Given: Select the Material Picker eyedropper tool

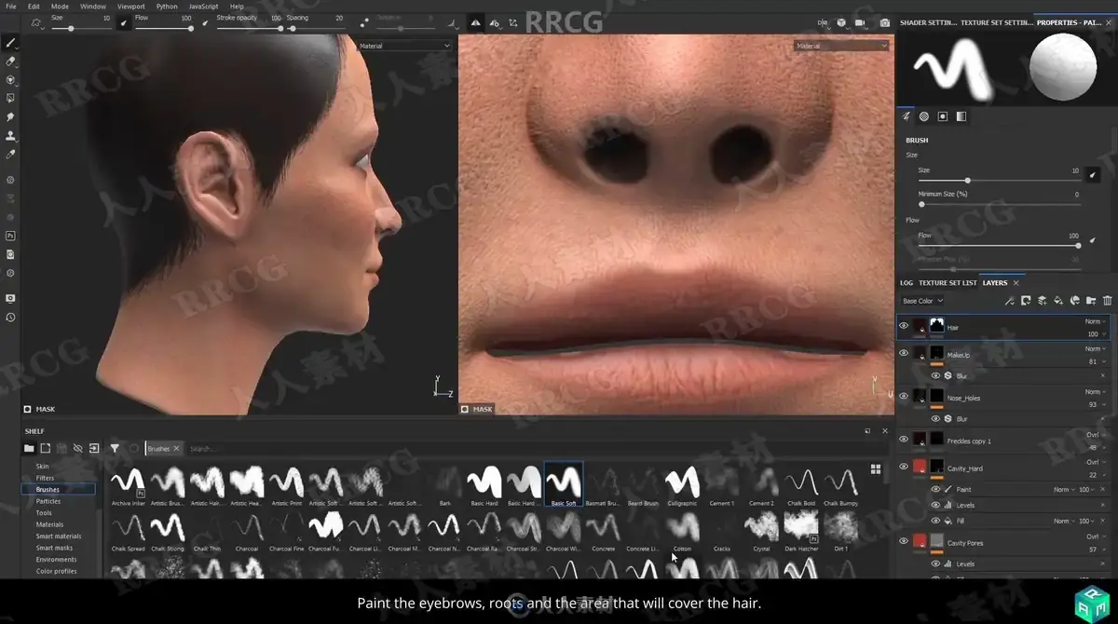Looking at the screenshot, I should (10, 155).
